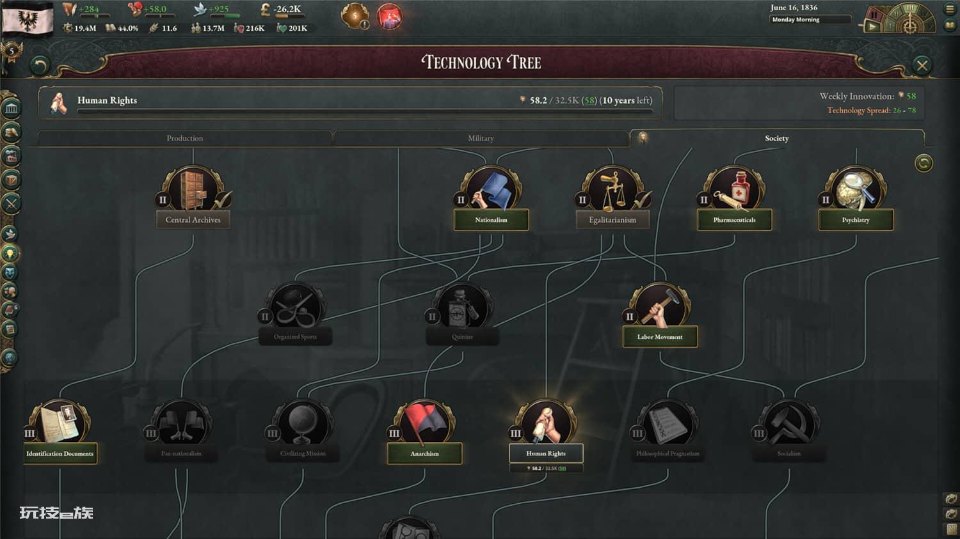Open the Identification Documents technology
960x539 pixels.
pos(60,423)
